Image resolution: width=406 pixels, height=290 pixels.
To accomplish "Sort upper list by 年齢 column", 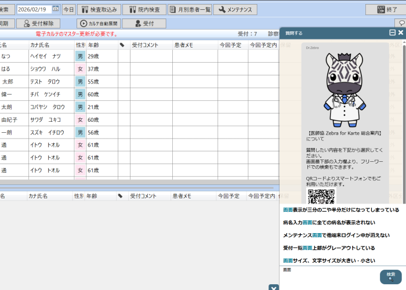I will (102, 45).
